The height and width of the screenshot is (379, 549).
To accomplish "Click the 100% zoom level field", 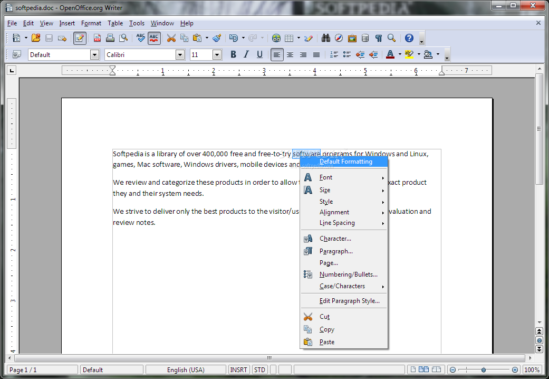I will 532,370.
